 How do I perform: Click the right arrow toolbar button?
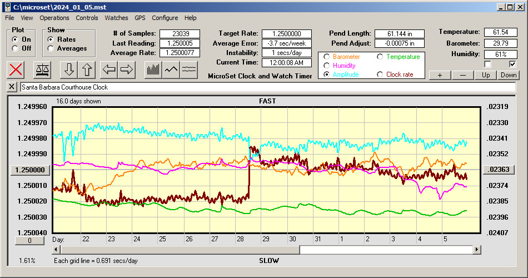(127, 69)
